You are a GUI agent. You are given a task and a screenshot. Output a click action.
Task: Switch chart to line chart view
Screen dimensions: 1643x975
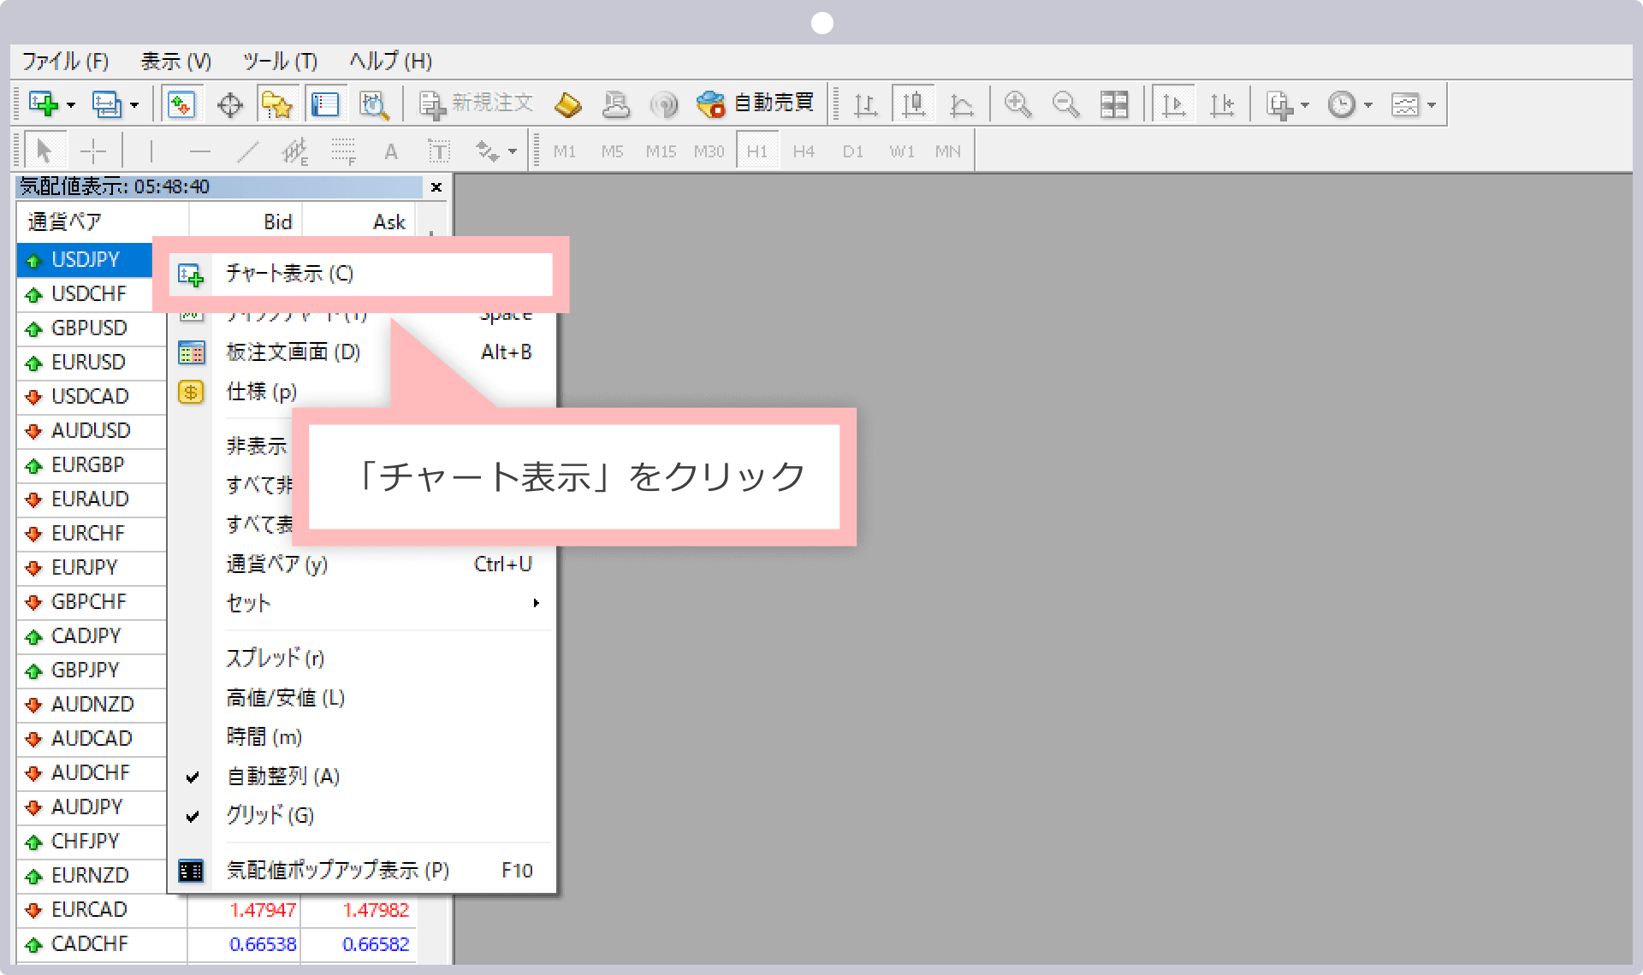pos(959,103)
